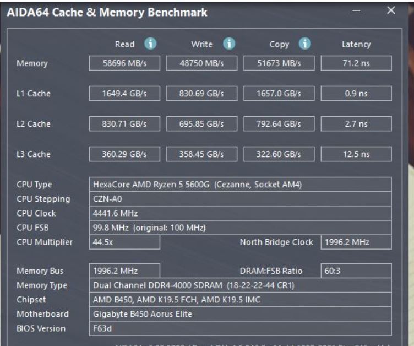Click the BIOS Version F63d field
The height and width of the screenshot is (346, 414).
pyautogui.click(x=241, y=328)
